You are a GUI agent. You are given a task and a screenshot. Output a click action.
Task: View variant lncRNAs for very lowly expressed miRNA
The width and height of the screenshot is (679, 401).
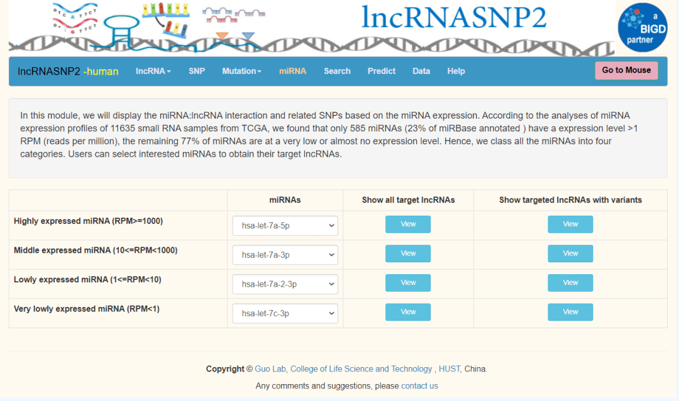[570, 312]
